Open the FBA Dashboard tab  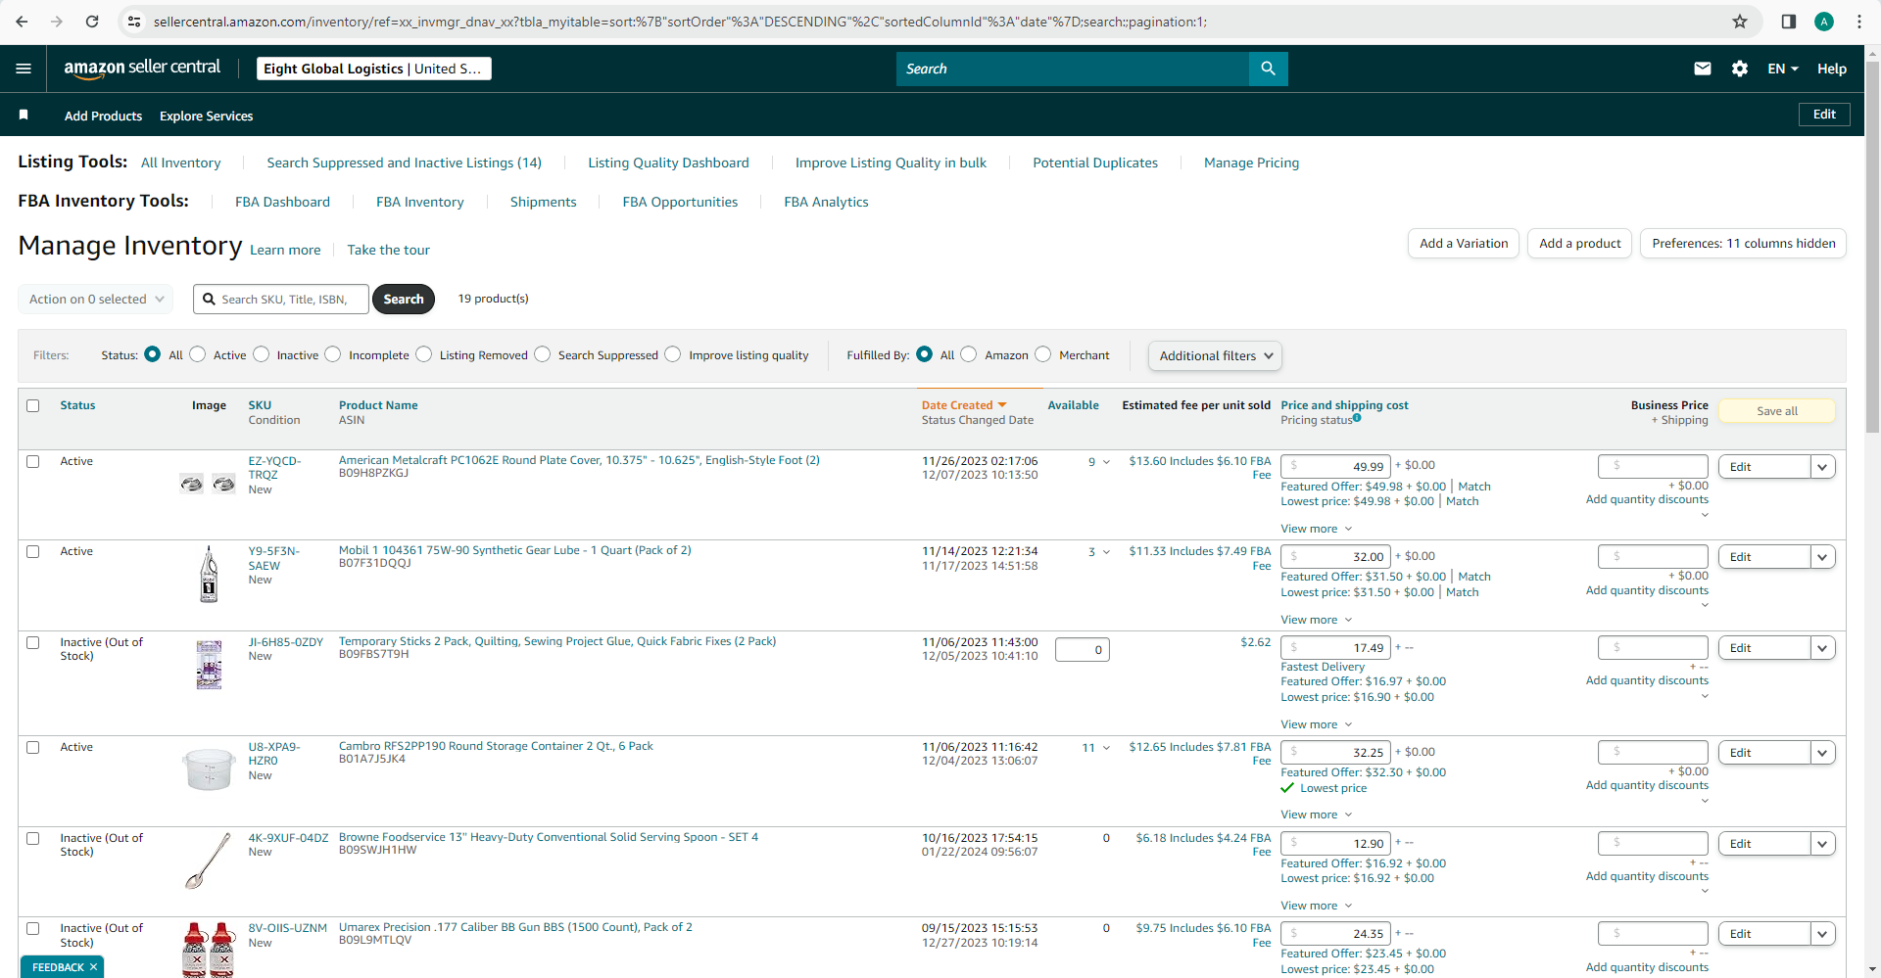click(282, 202)
